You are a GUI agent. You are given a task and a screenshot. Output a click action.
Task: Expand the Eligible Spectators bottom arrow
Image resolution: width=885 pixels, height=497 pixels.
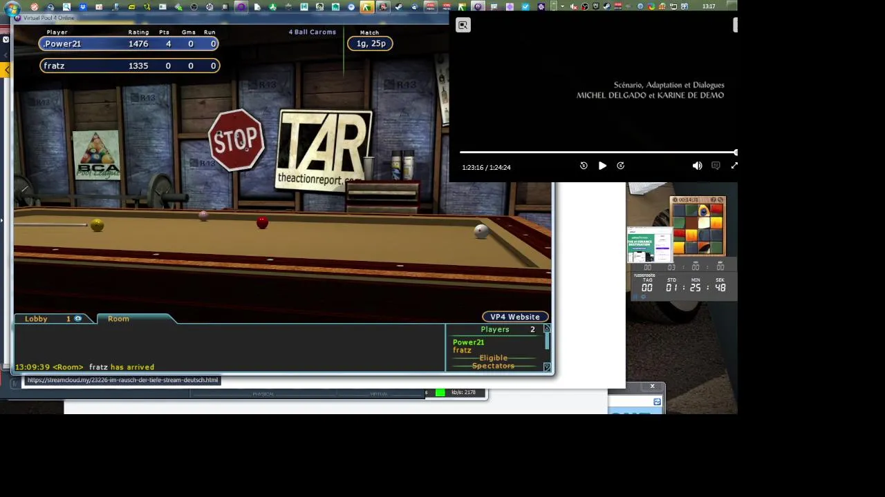(547, 367)
